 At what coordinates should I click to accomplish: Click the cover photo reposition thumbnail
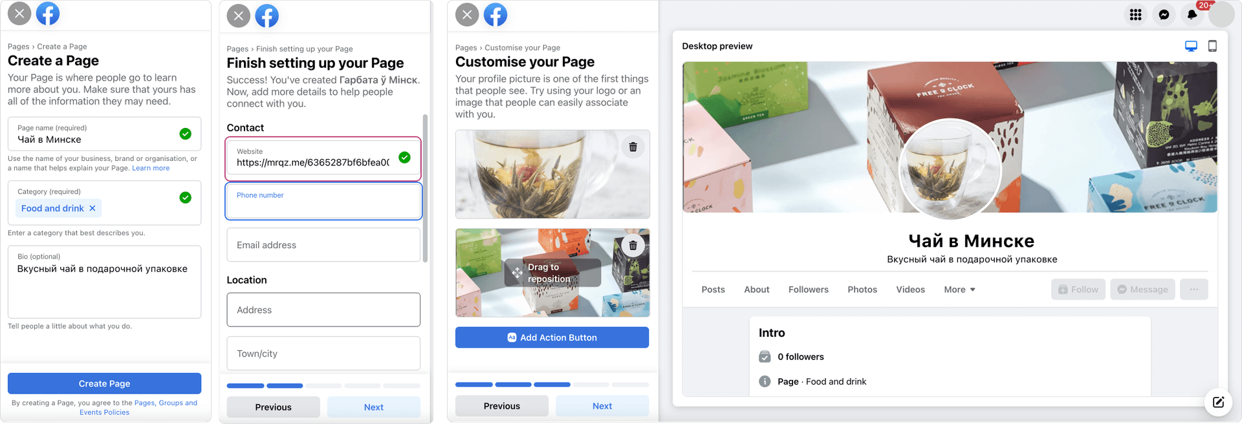552,273
